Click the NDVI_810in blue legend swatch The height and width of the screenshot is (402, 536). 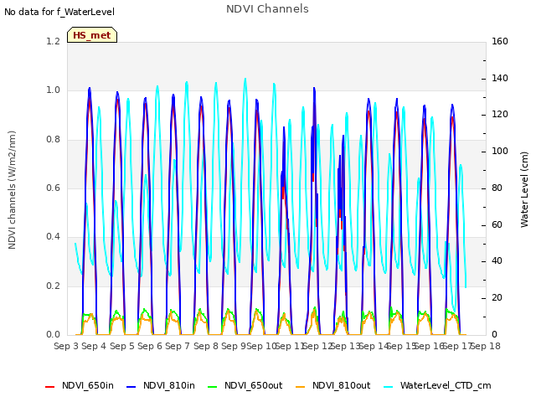click(x=131, y=387)
